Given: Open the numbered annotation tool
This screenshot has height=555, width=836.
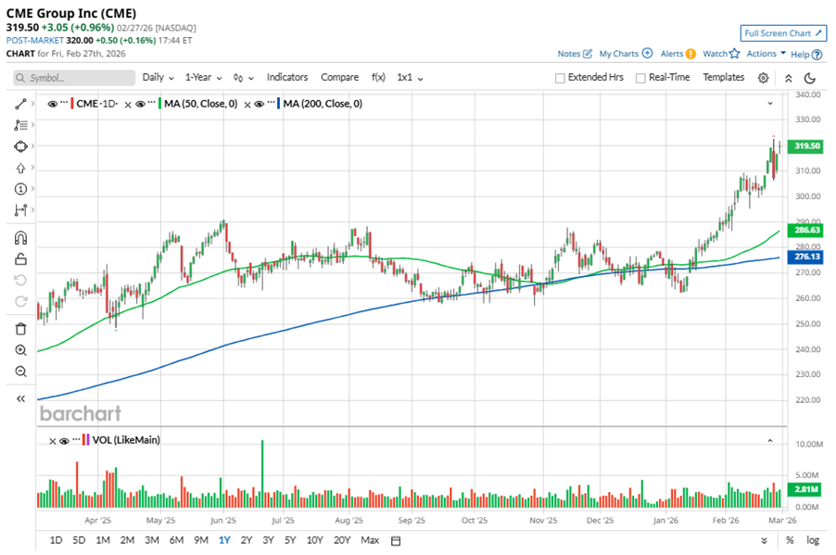Looking at the screenshot, I should pyautogui.click(x=20, y=189).
